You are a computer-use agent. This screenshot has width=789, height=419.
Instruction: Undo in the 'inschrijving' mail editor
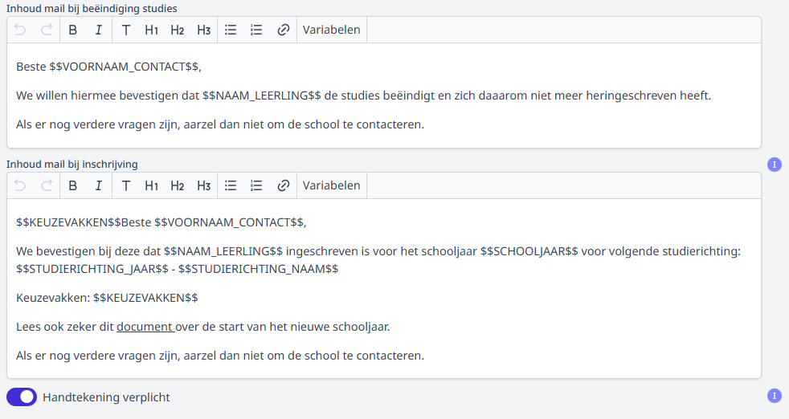[20, 185]
